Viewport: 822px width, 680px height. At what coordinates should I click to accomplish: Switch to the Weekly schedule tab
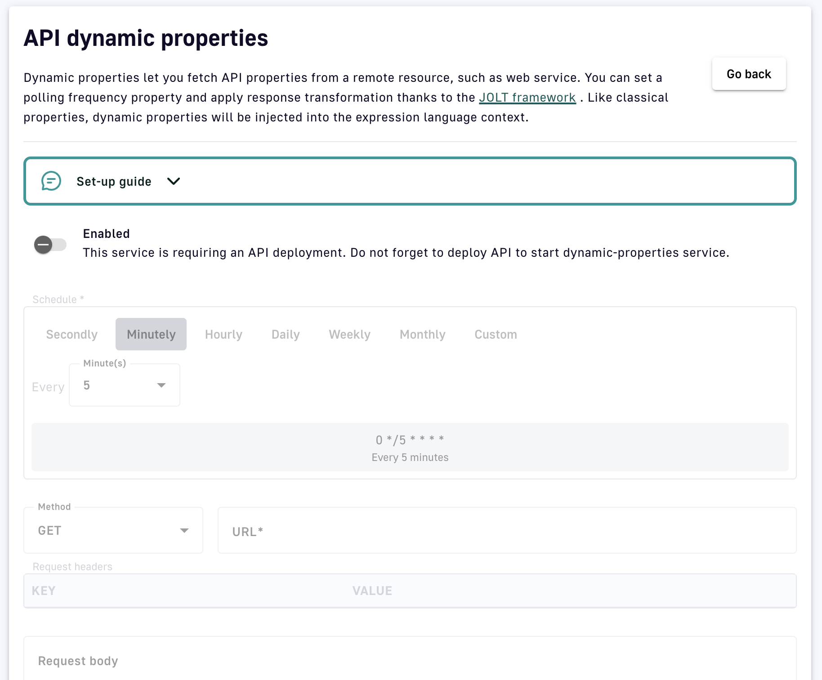tap(349, 335)
